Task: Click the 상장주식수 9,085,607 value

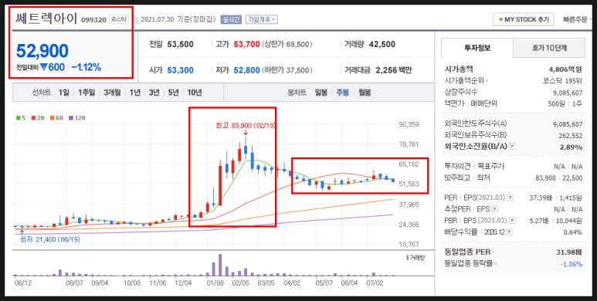Action: (568, 93)
